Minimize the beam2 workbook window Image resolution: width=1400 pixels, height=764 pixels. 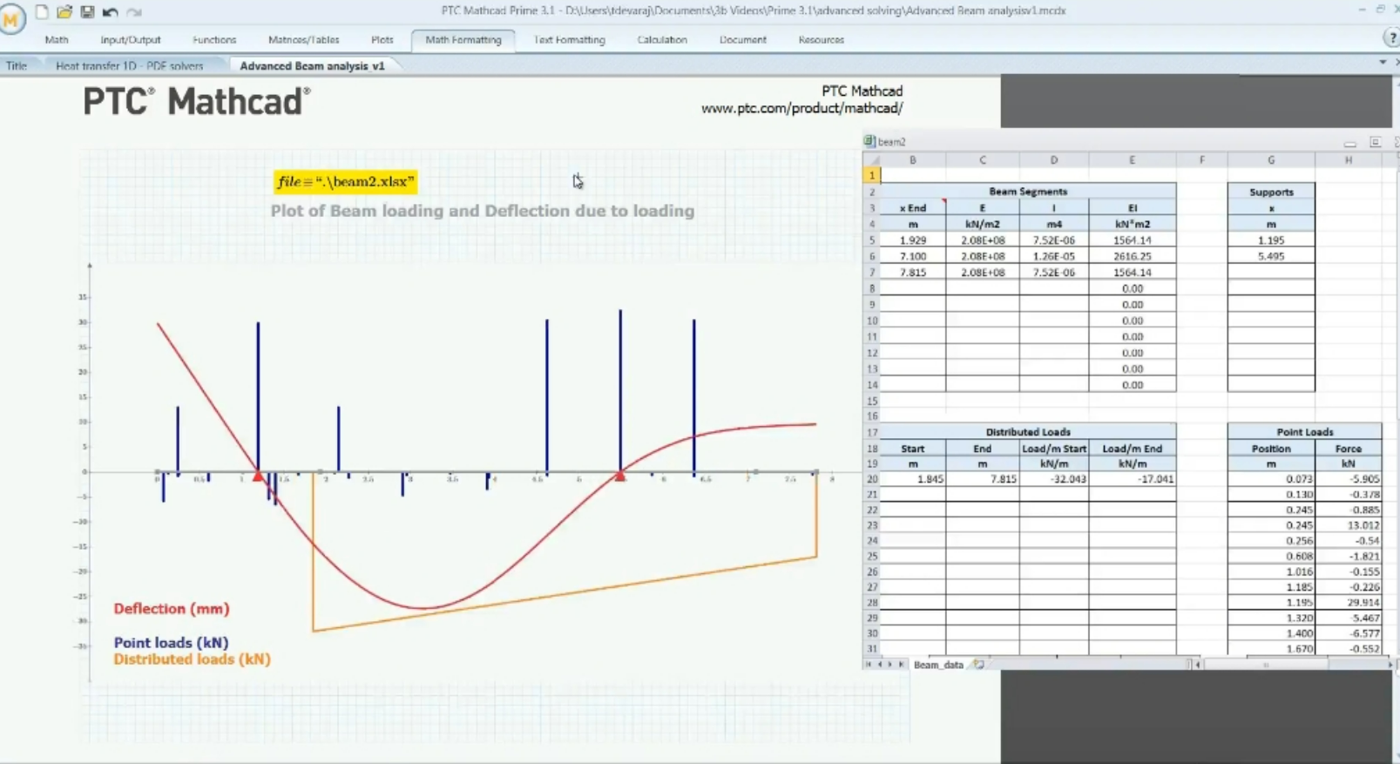click(1349, 143)
